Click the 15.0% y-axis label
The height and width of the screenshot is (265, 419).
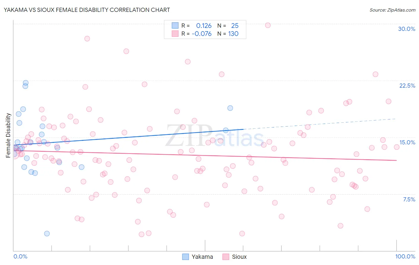click(x=407, y=142)
